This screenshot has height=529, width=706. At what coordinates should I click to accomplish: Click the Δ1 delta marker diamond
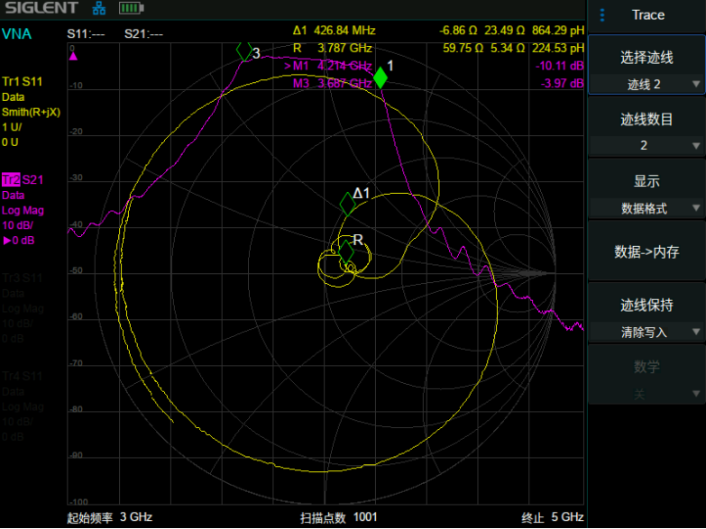click(348, 204)
